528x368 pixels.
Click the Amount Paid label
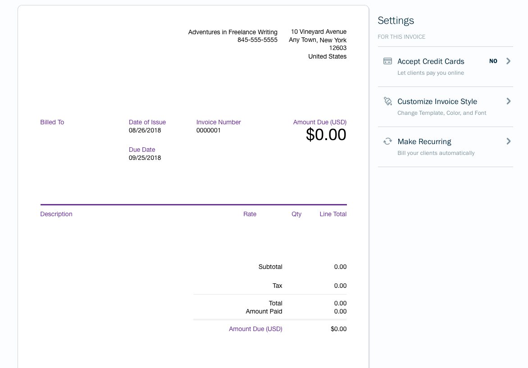point(264,311)
